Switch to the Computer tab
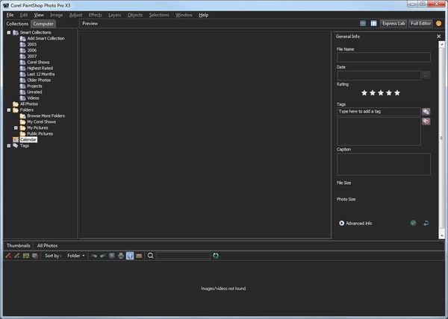This screenshot has width=448, height=319. click(x=43, y=24)
